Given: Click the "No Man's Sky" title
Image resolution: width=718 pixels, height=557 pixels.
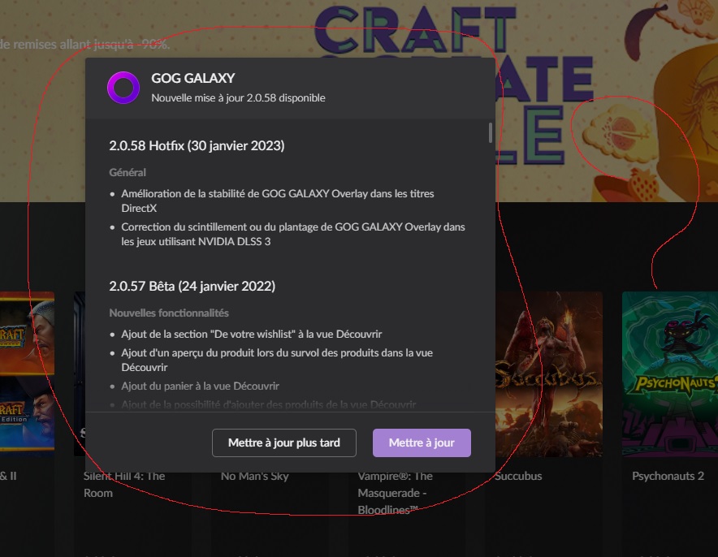Looking at the screenshot, I should click(254, 476).
